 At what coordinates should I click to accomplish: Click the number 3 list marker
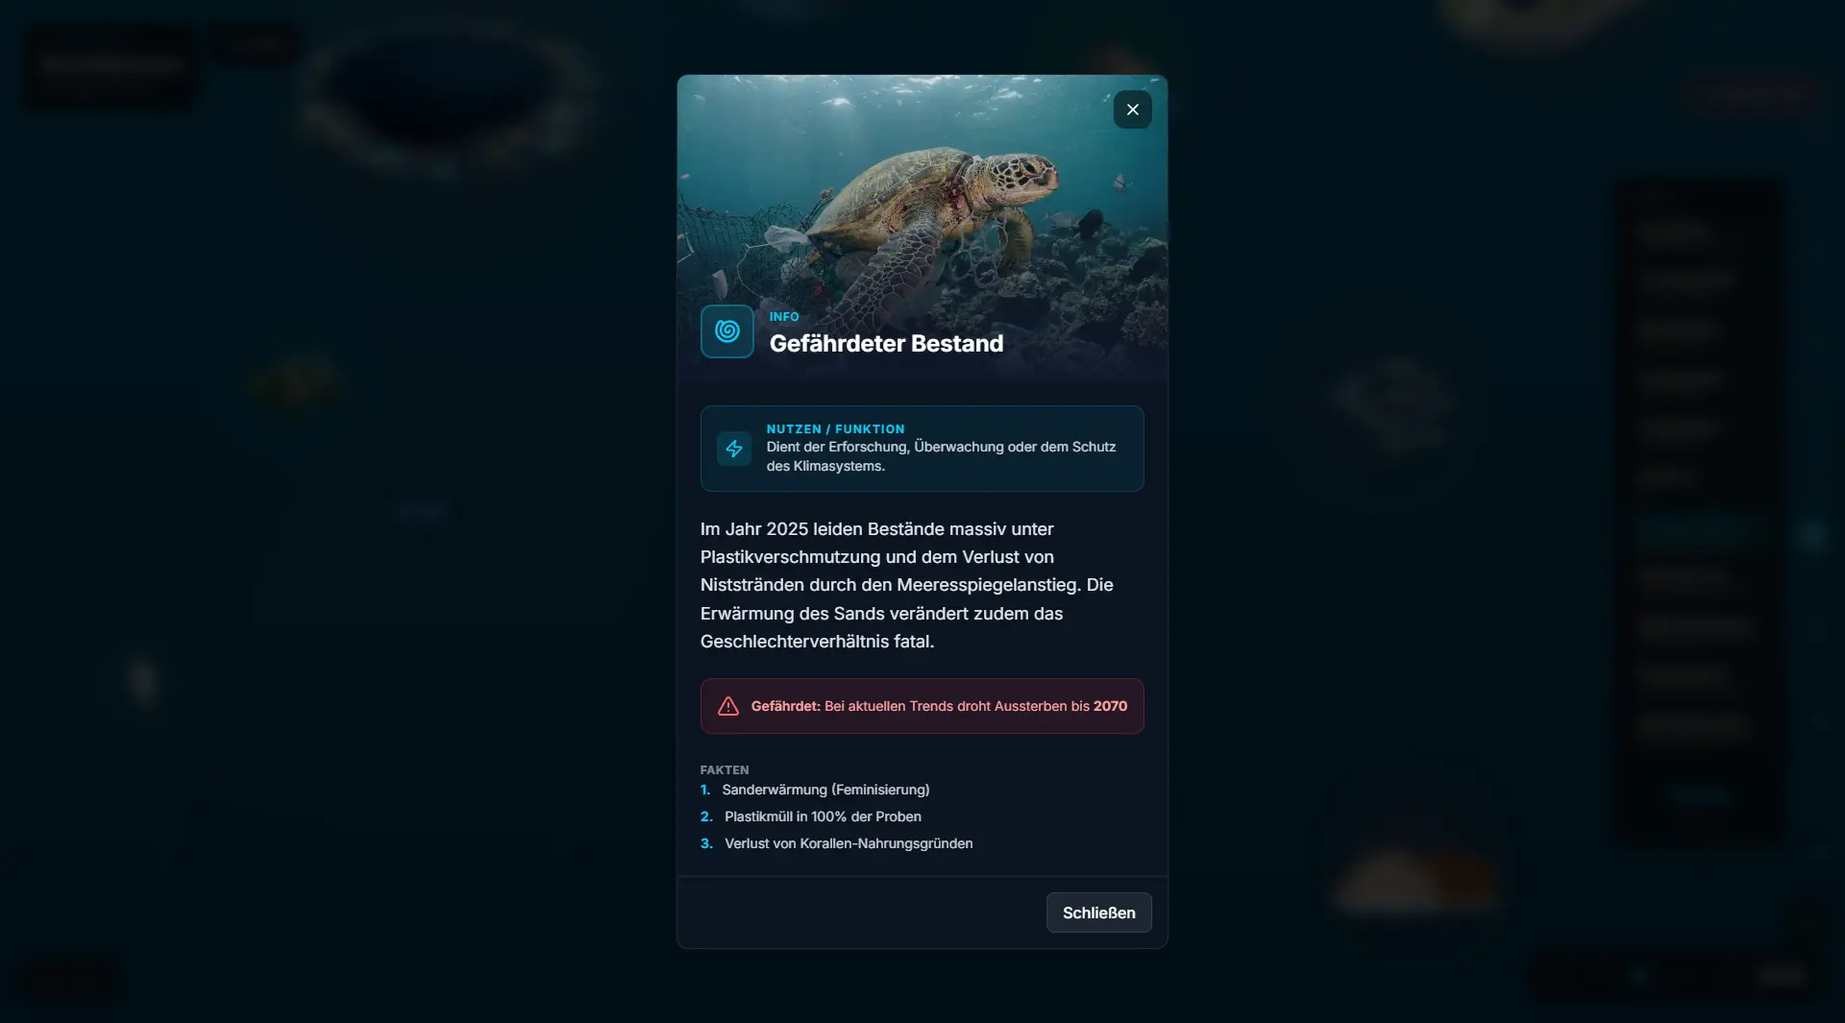point(706,843)
